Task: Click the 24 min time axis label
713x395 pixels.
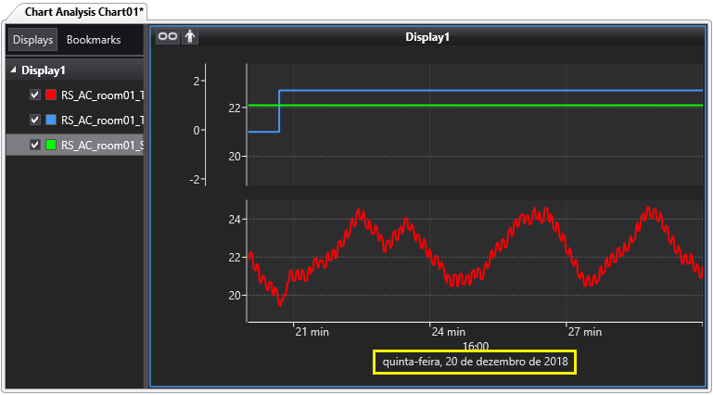Action: [x=448, y=331]
